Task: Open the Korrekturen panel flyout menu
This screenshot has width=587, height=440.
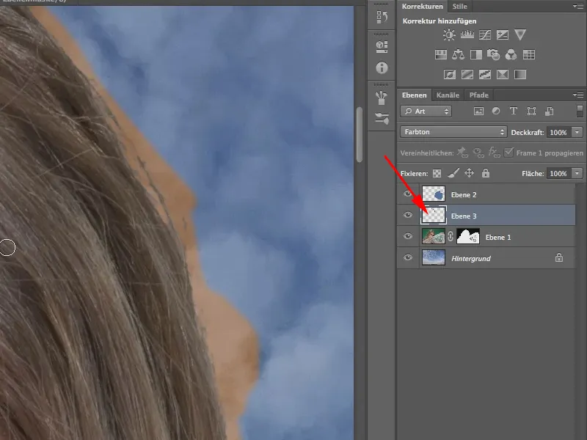Action: 577,6
